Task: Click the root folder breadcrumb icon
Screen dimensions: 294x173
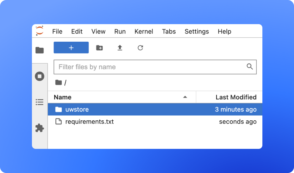Action: click(x=59, y=82)
